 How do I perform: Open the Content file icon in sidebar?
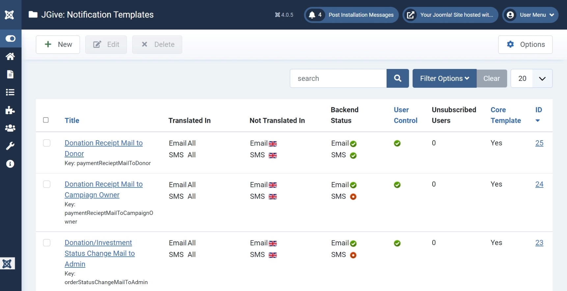pos(10,74)
